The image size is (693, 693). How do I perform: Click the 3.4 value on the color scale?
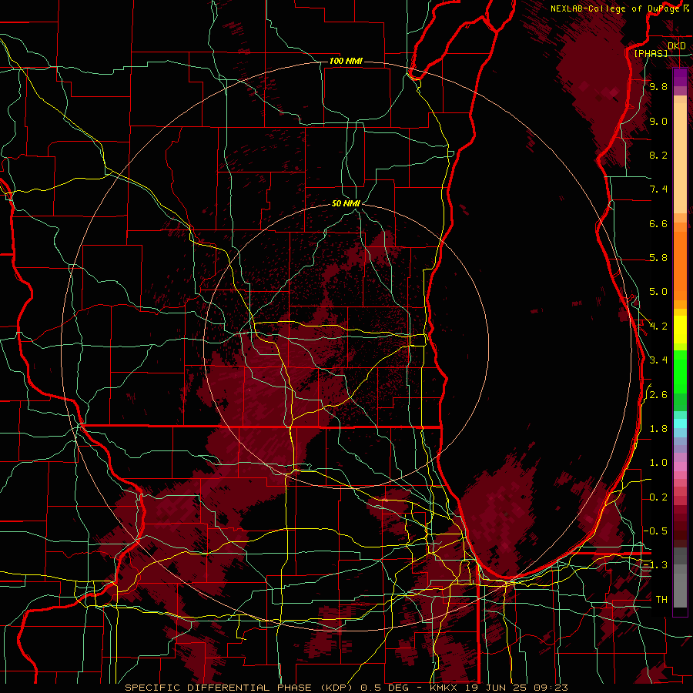click(x=658, y=360)
